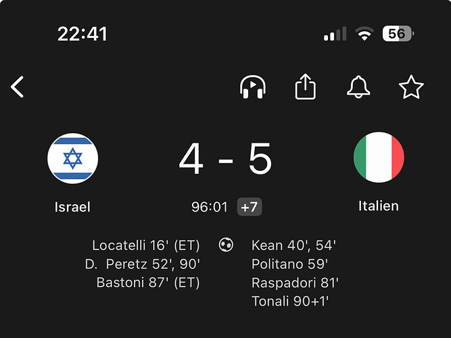This screenshot has height=338, width=451.
Task: Open scorer Politano 59'
Action: tap(289, 264)
